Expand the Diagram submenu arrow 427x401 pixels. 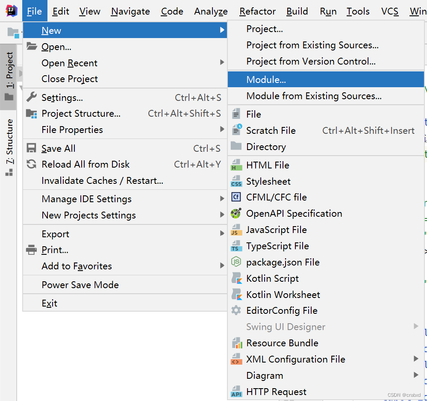pyautogui.click(x=416, y=375)
